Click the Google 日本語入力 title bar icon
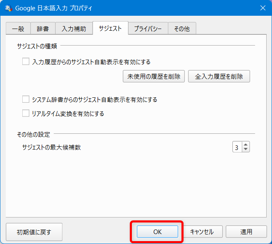 8,8
